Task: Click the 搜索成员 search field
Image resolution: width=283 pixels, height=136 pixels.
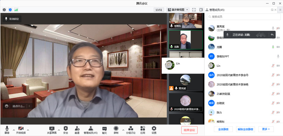Action: [x=244, y=17]
